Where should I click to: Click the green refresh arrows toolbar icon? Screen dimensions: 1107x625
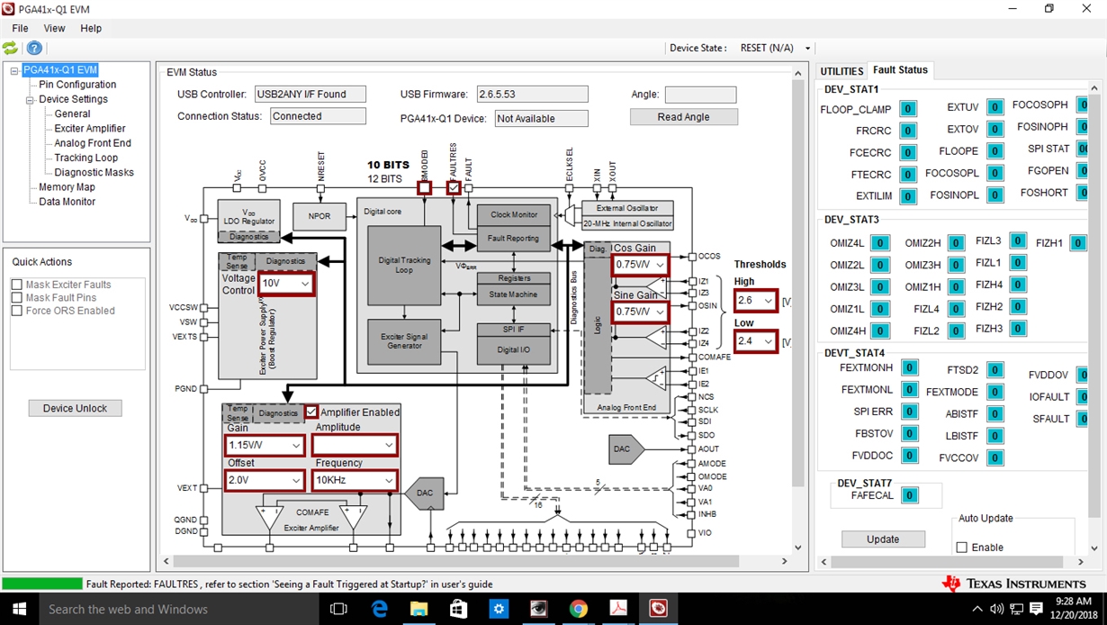(x=10, y=48)
